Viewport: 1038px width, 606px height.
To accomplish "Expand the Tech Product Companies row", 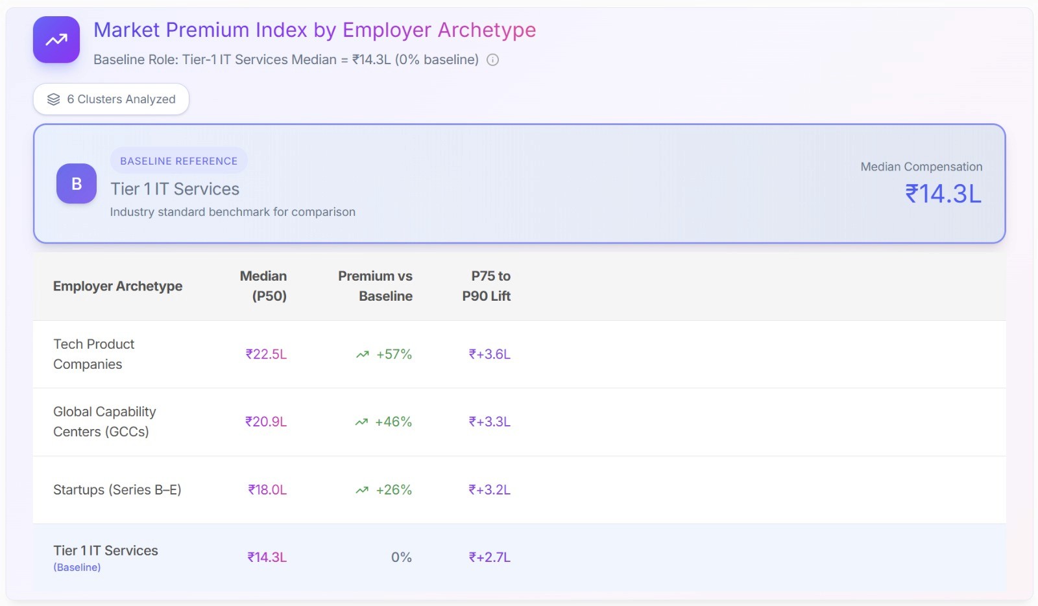I will click(x=94, y=354).
